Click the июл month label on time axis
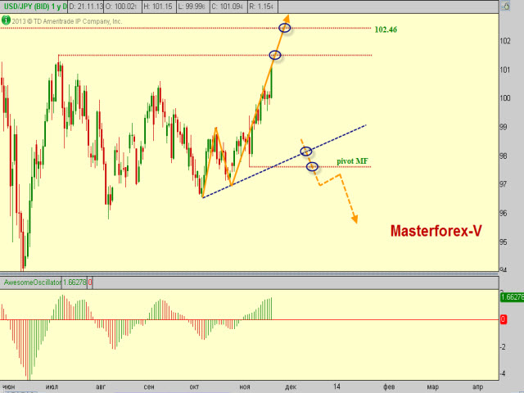524x393 pixels. pos(52,387)
